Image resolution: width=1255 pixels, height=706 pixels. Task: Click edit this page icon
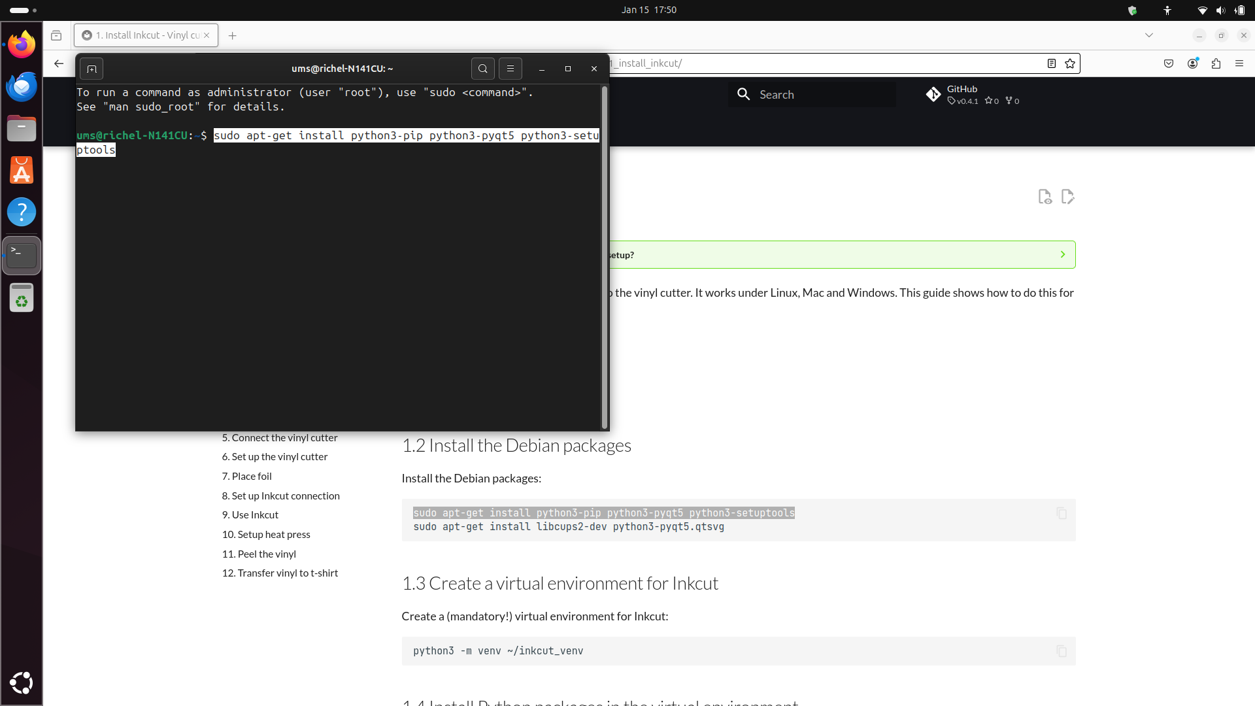1067,197
